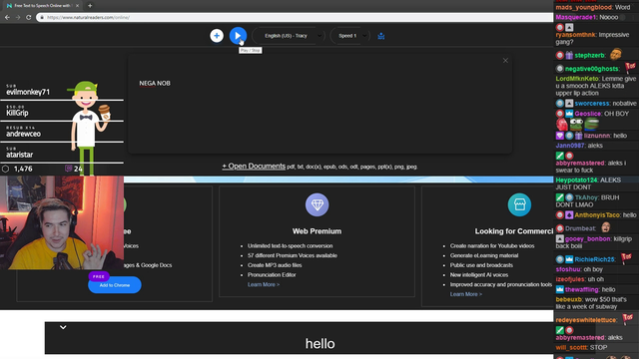639x359 pixels.
Task: Collapse the caption bar with the chevron
Action: 63,327
